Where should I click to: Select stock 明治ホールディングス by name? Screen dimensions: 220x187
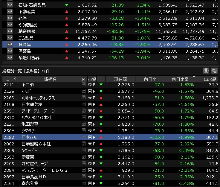(x=38, y=98)
